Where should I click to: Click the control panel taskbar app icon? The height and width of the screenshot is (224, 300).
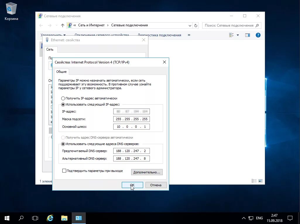coord(79,218)
